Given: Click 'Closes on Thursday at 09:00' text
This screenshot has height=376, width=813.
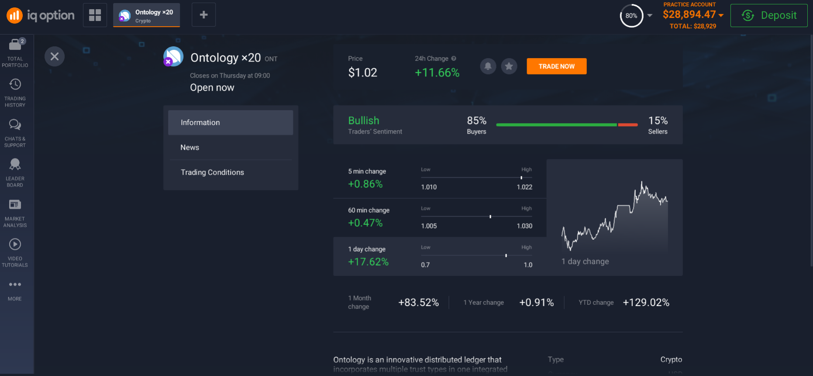Looking at the screenshot, I should tap(230, 76).
